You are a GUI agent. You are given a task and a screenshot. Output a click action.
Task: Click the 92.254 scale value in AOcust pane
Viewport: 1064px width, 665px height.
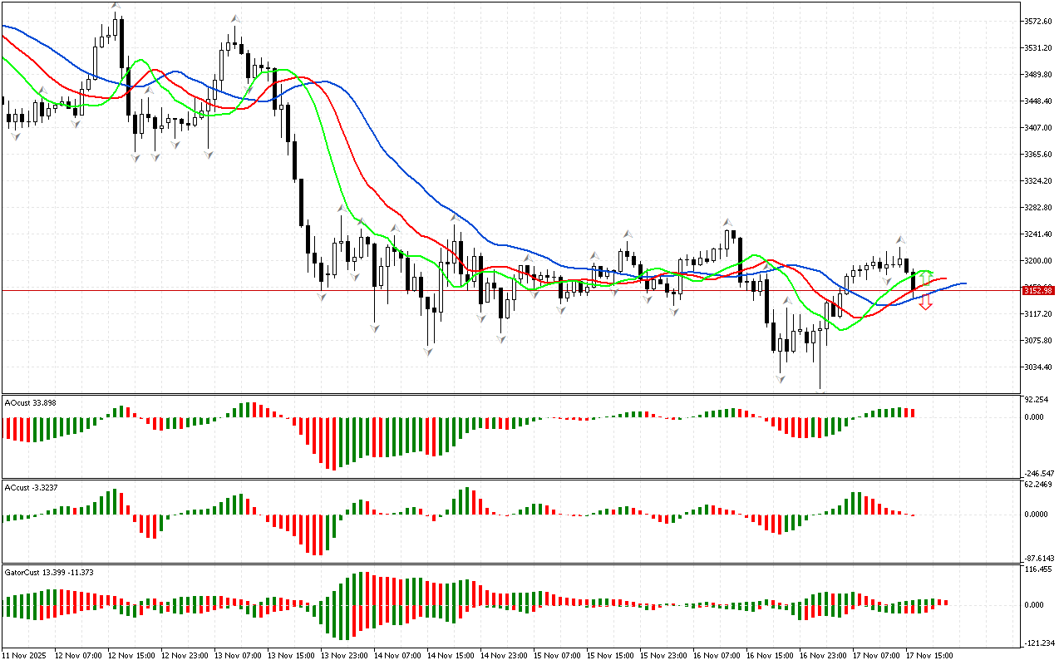(x=1036, y=400)
